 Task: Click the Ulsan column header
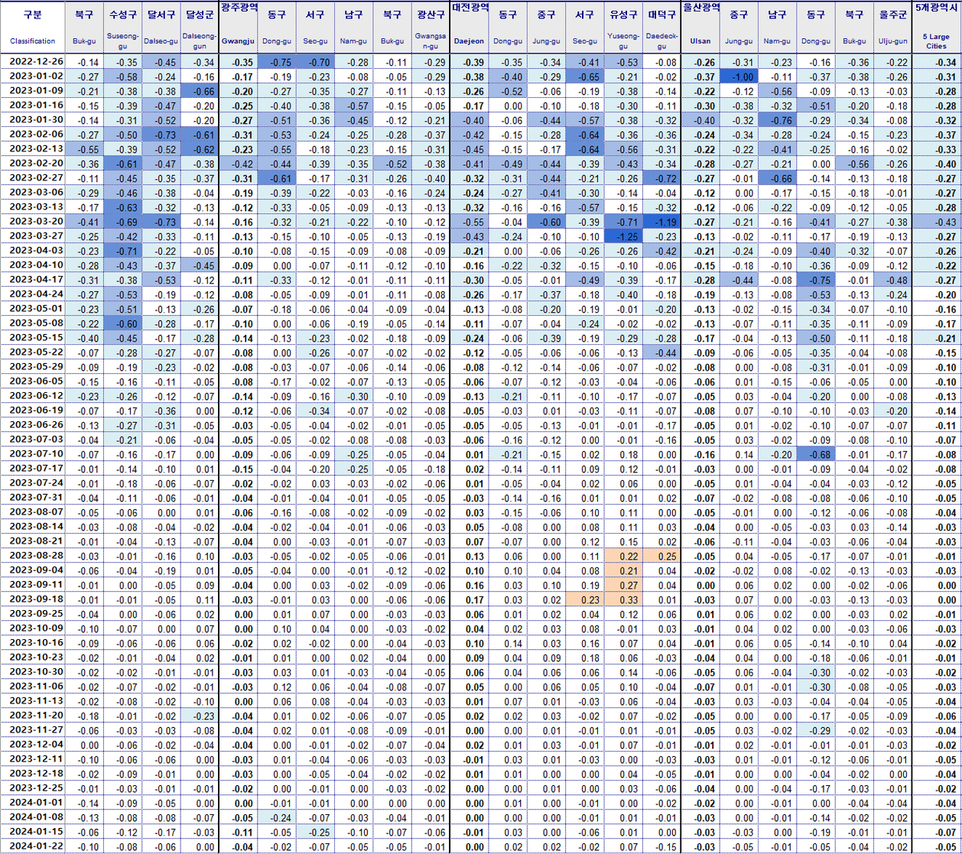coord(700,41)
